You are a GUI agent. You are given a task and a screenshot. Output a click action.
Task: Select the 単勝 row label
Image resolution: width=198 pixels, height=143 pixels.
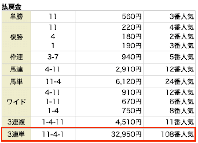(x=16, y=16)
